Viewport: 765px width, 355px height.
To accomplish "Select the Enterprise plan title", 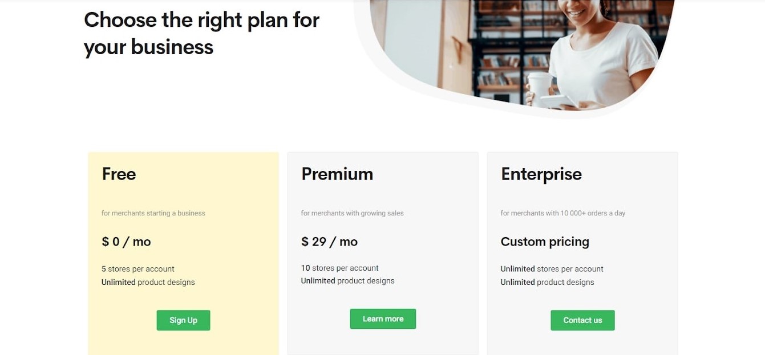I will [541, 174].
